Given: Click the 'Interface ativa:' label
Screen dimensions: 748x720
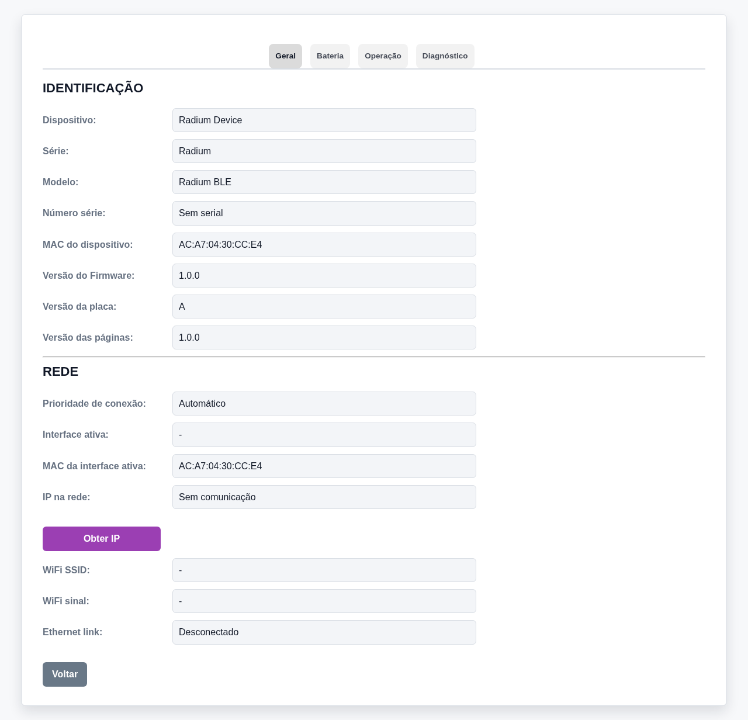Looking at the screenshot, I should pos(75,434).
